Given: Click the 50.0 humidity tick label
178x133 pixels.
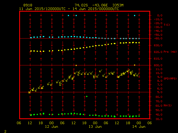Looking at the screenshot, I should click(159, 110).
